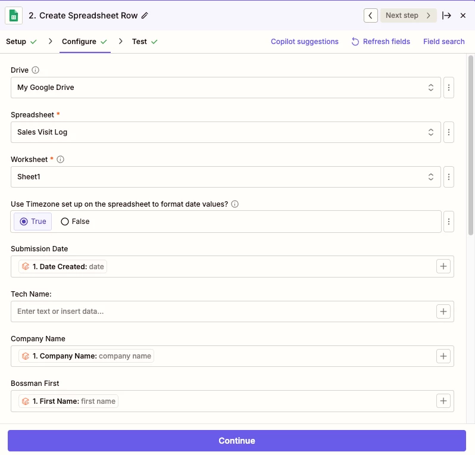Open the Test tab
The image size is (475, 455).
point(145,42)
